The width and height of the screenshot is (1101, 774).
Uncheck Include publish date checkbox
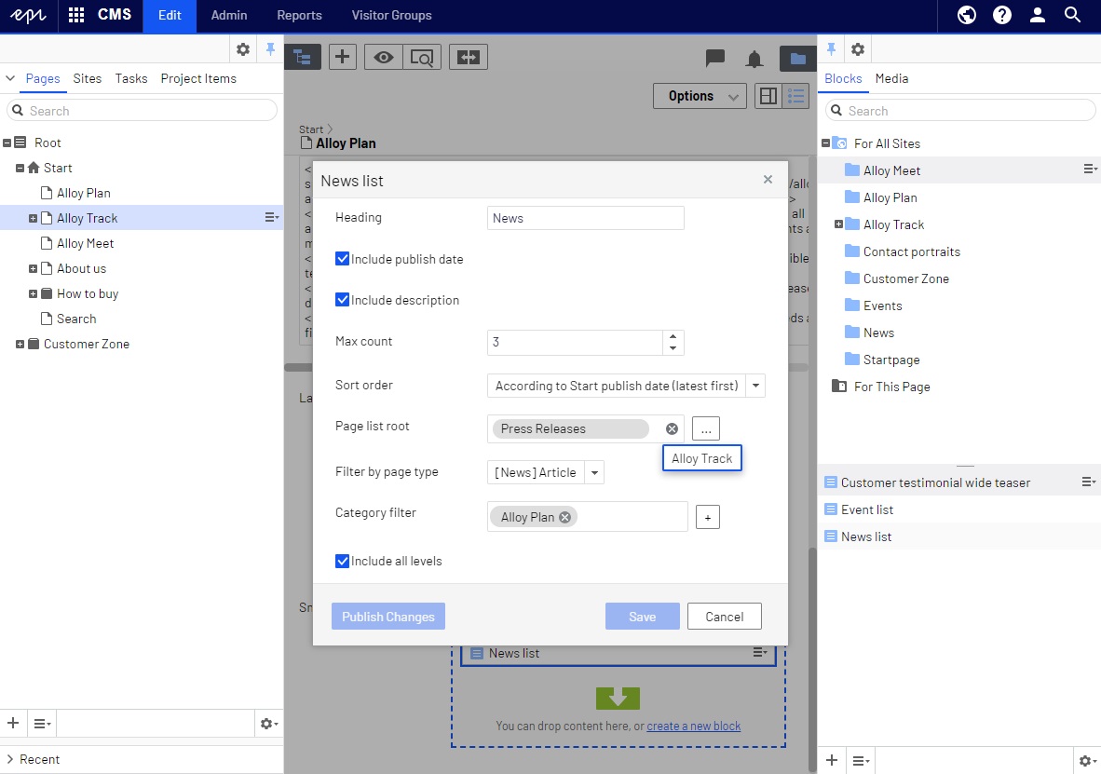point(343,259)
